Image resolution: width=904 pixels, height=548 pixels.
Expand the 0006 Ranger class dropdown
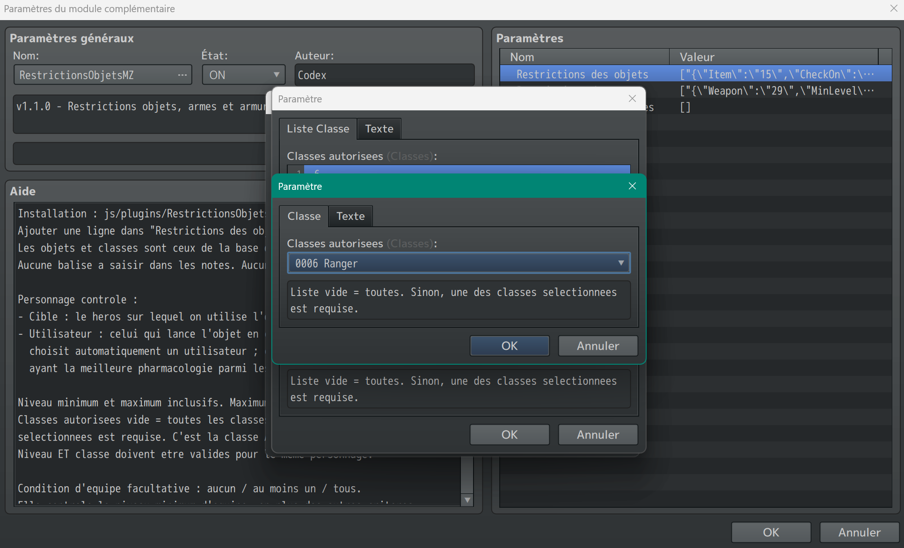[x=459, y=263]
